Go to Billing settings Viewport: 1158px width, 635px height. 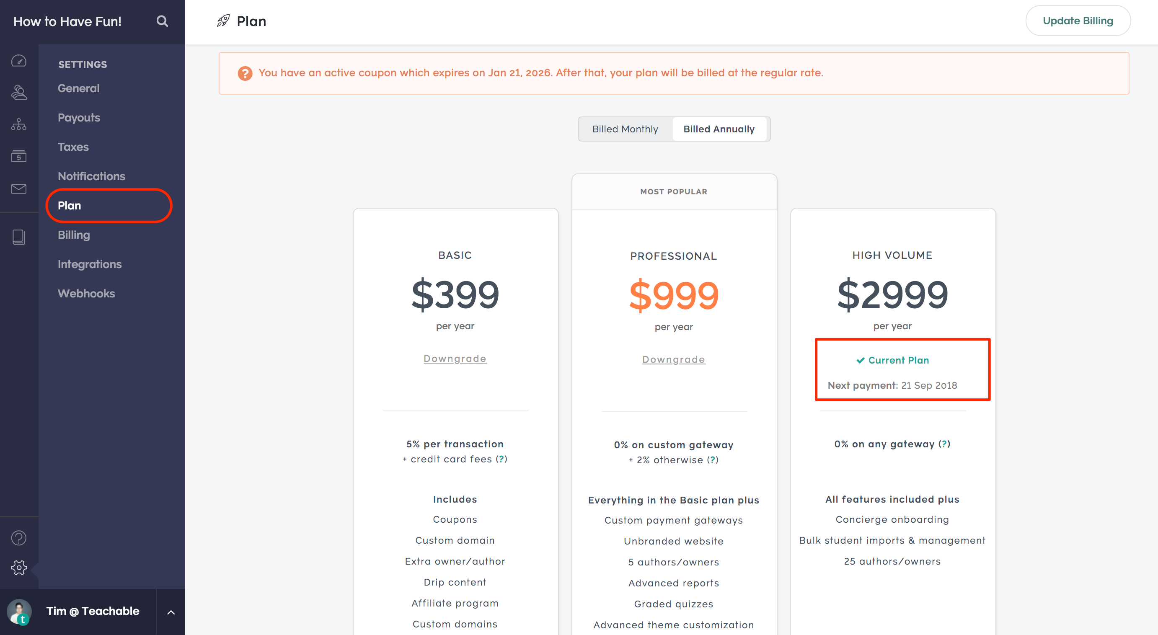(74, 235)
